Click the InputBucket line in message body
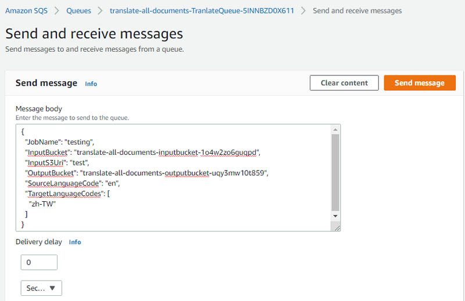The height and width of the screenshot is (301, 465). [x=142, y=153]
